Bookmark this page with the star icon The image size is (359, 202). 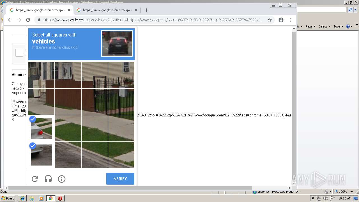[270, 20]
